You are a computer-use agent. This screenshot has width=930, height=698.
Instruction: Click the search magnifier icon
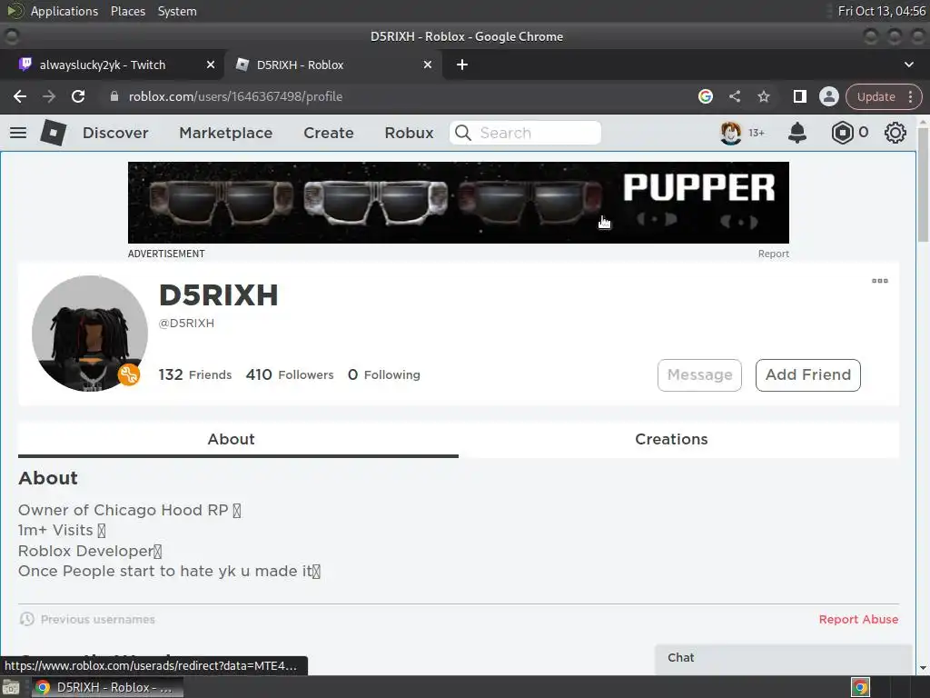[x=463, y=133]
